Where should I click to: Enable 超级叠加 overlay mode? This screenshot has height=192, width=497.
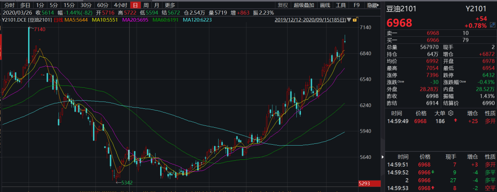click(x=304, y=6)
